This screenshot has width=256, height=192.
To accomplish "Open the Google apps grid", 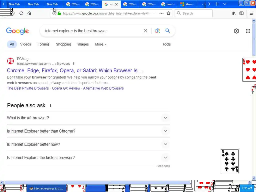I will point(248,31).
